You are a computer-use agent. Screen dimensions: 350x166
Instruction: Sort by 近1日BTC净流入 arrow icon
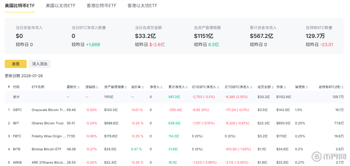pos(217,87)
